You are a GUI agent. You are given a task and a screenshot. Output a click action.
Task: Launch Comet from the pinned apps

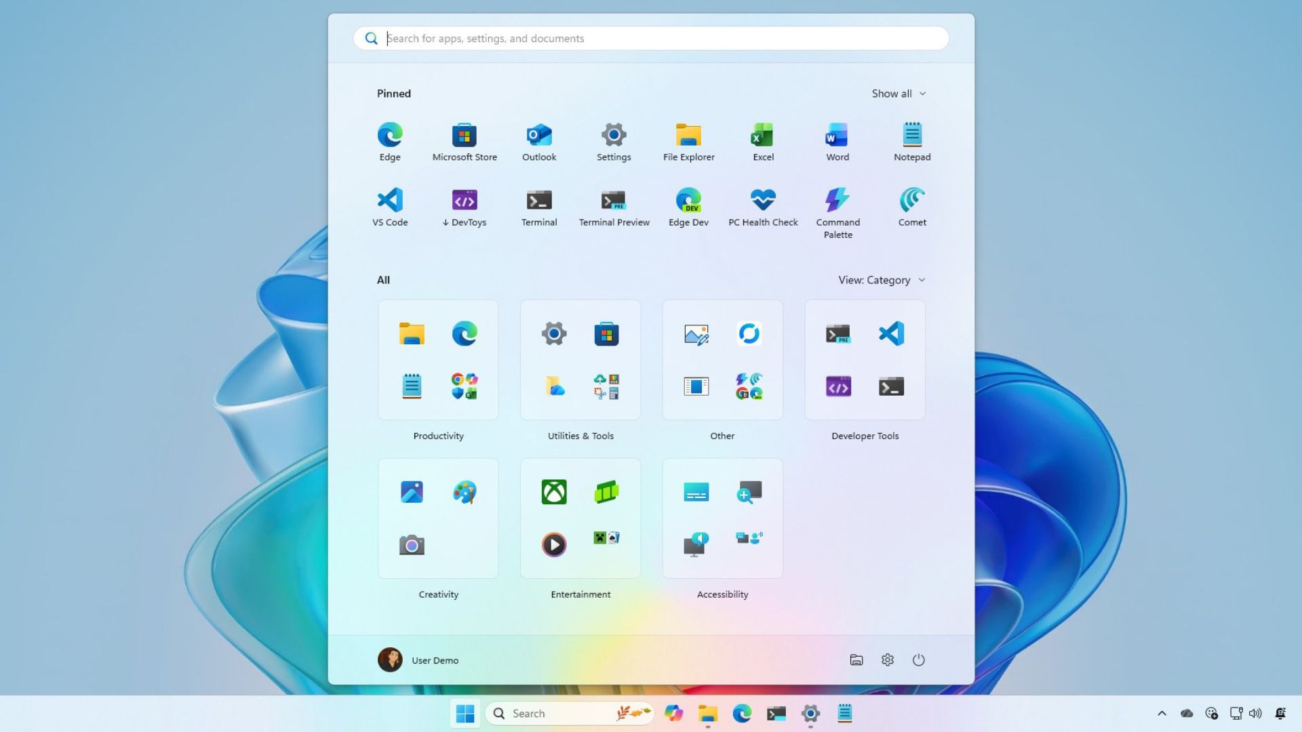tap(912, 201)
